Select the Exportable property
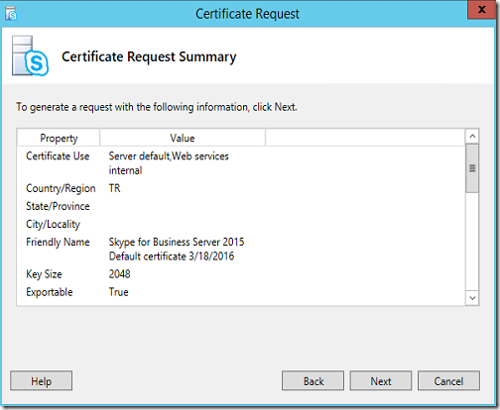The image size is (500, 410). (x=50, y=292)
